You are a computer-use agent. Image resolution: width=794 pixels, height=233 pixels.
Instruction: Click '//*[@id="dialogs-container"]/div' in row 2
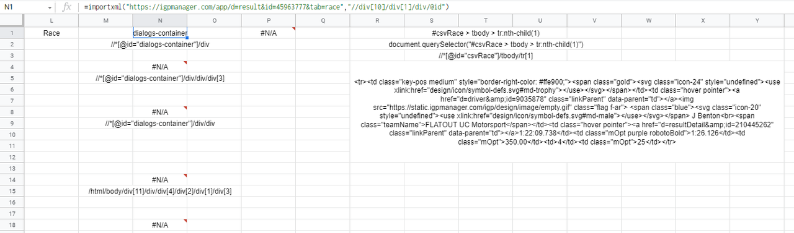coord(160,44)
